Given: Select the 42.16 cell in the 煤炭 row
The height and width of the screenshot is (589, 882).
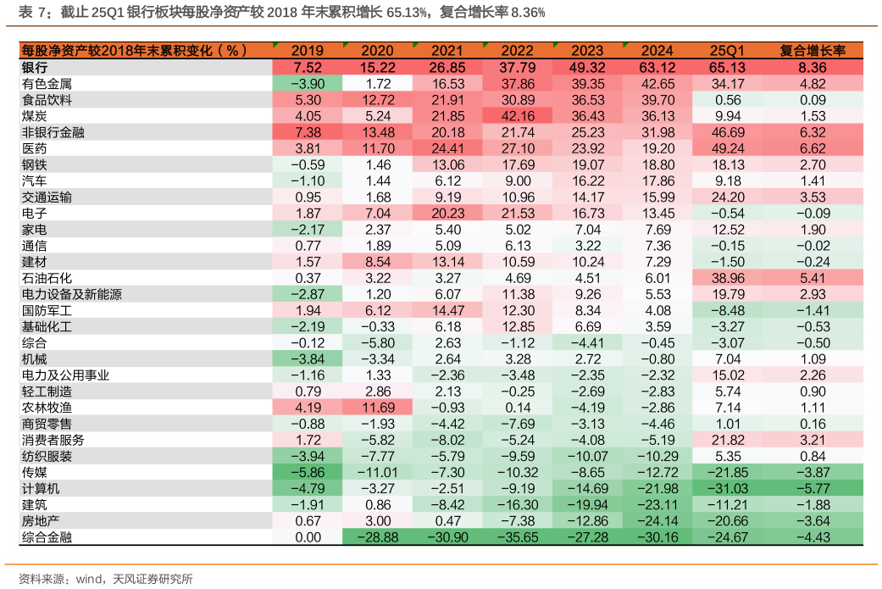Looking at the screenshot, I should (517, 116).
